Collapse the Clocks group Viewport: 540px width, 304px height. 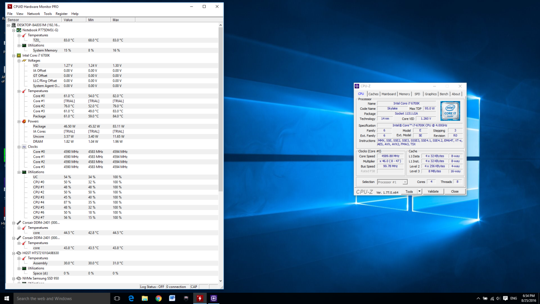click(x=19, y=147)
